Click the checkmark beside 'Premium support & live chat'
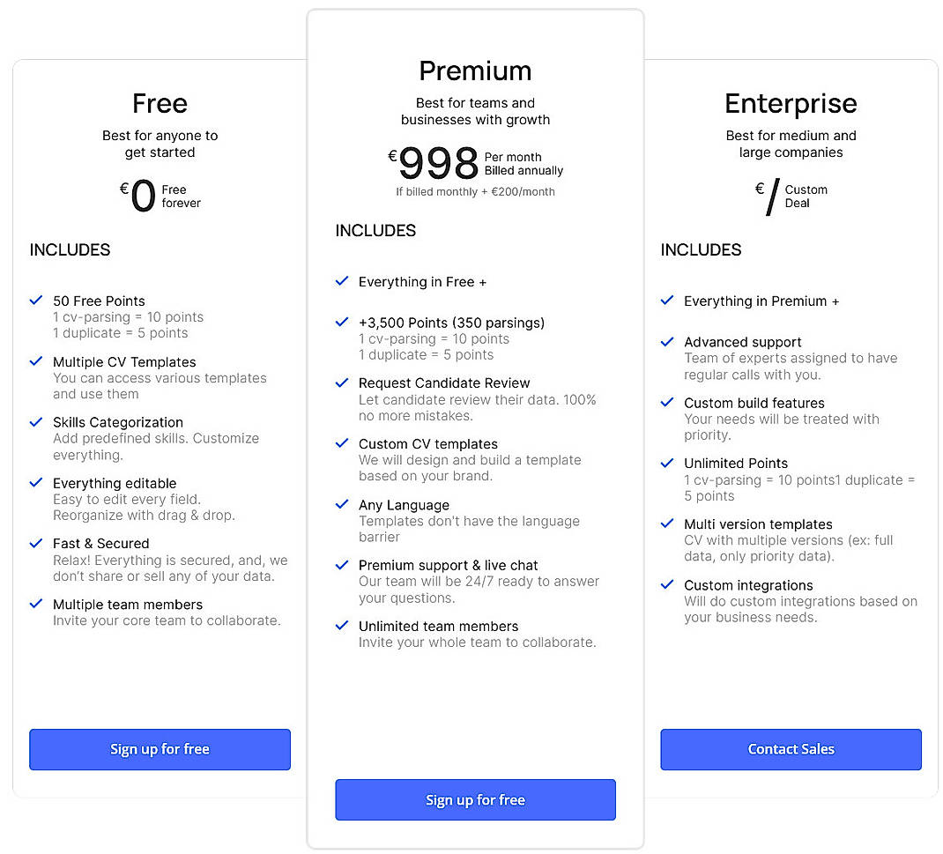The height and width of the screenshot is (854, 943). click(x=342, y=565)
